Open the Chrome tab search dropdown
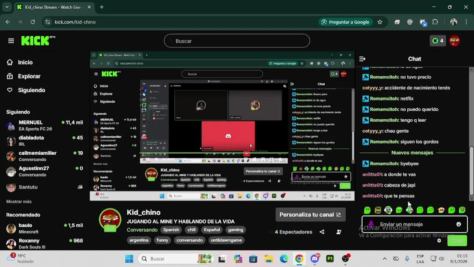Viewport: 474px width, 267px height. (7, 7)
